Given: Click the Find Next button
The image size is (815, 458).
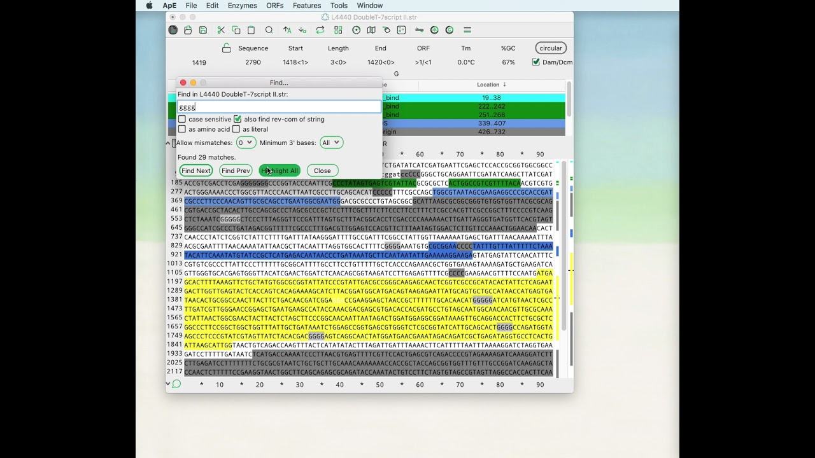Looking at the screenshot, I should 195,170.
